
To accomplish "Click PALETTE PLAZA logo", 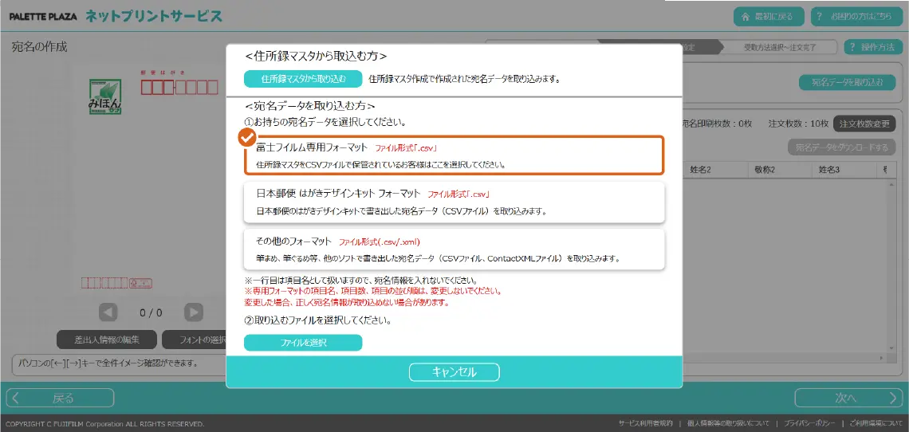I will [43, 17].
